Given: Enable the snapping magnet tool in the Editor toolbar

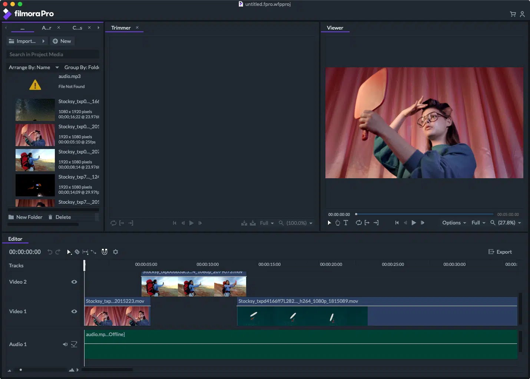Looking at the screenshot, I should coord(105,252).
